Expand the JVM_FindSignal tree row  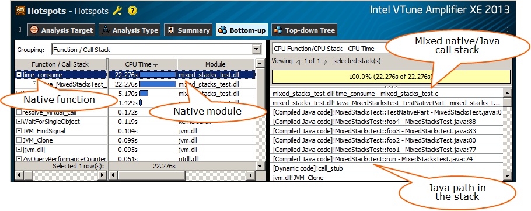pyautogui.click(x=19, y=131)
